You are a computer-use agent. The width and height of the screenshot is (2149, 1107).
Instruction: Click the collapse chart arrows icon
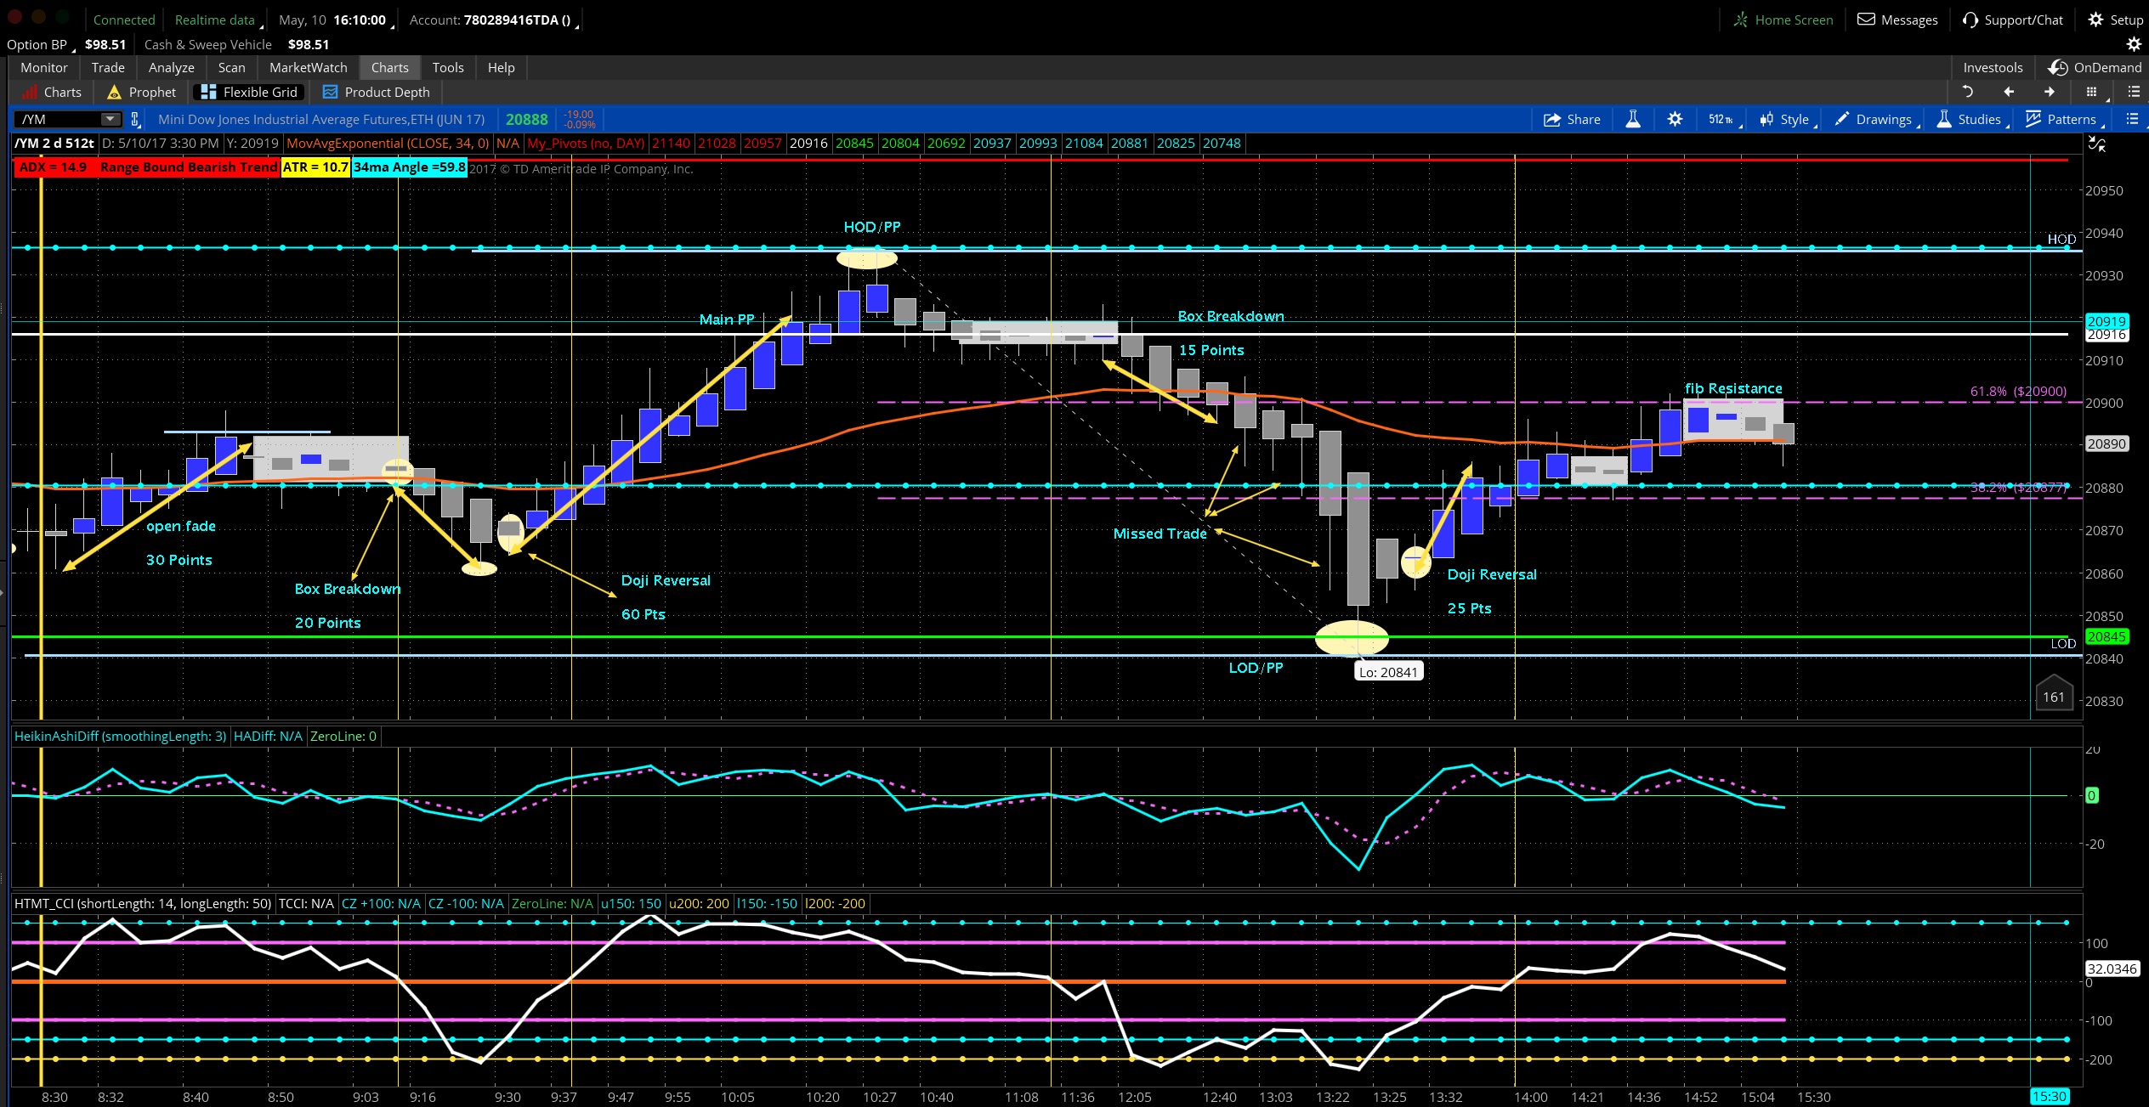[2097, 144]
